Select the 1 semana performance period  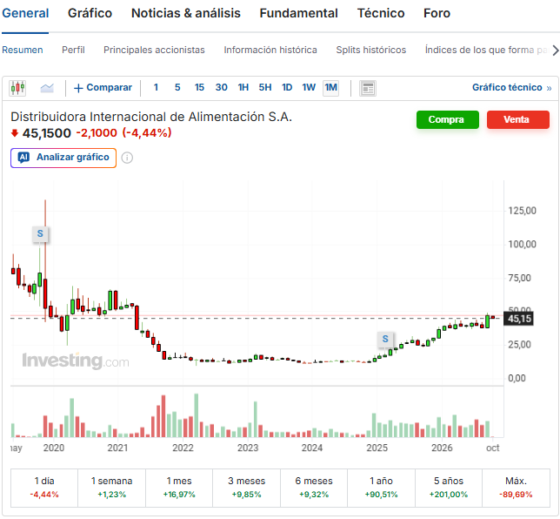pyautogui.click(x=112, y=488)
